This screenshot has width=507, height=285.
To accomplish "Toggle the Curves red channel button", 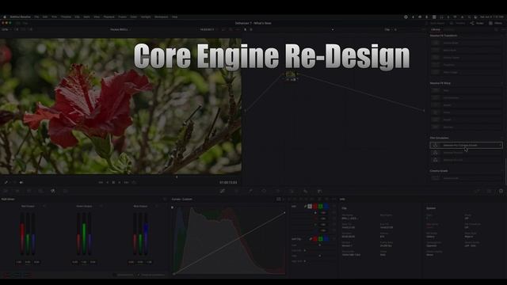I will click(315, 206).
